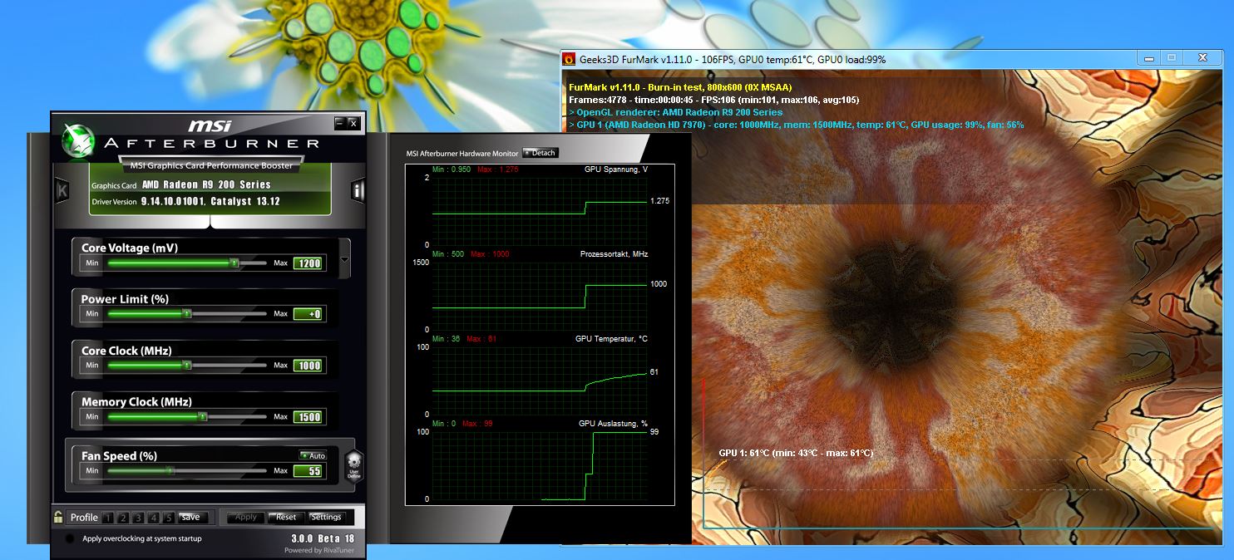
Task: Select profile slot 1
Action: point(107,518)
